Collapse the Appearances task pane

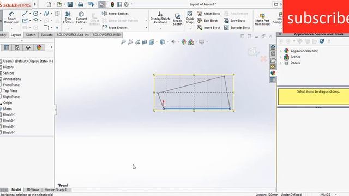coord(280,34)
